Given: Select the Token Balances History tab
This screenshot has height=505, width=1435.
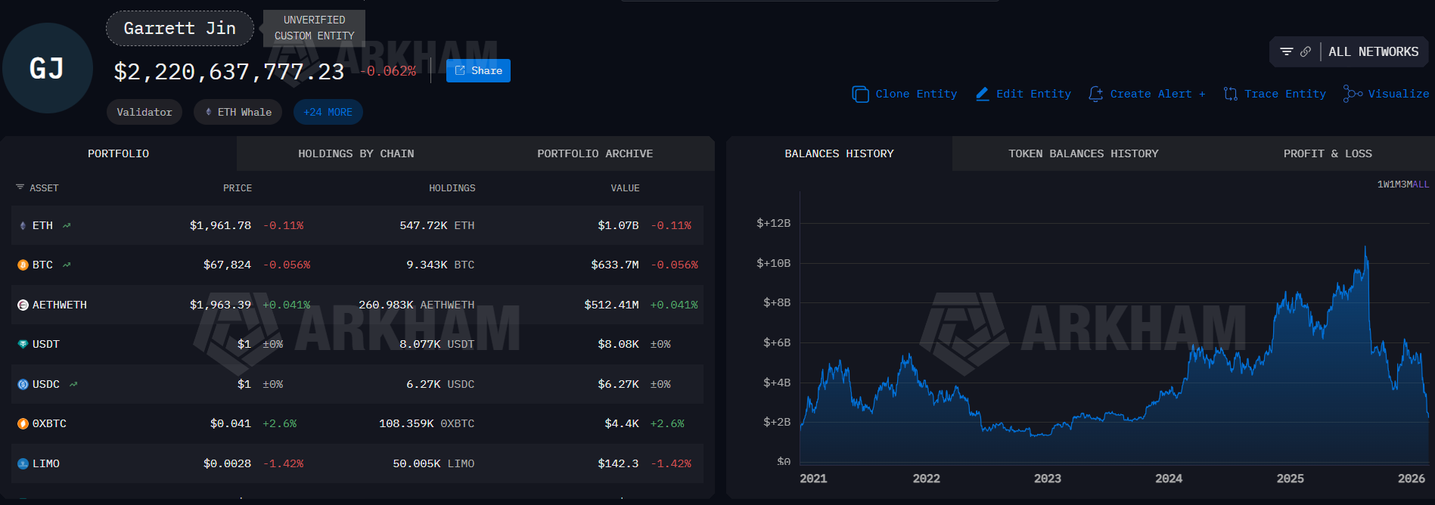Looking at the screenshot, I should (x=1082, y=153).
